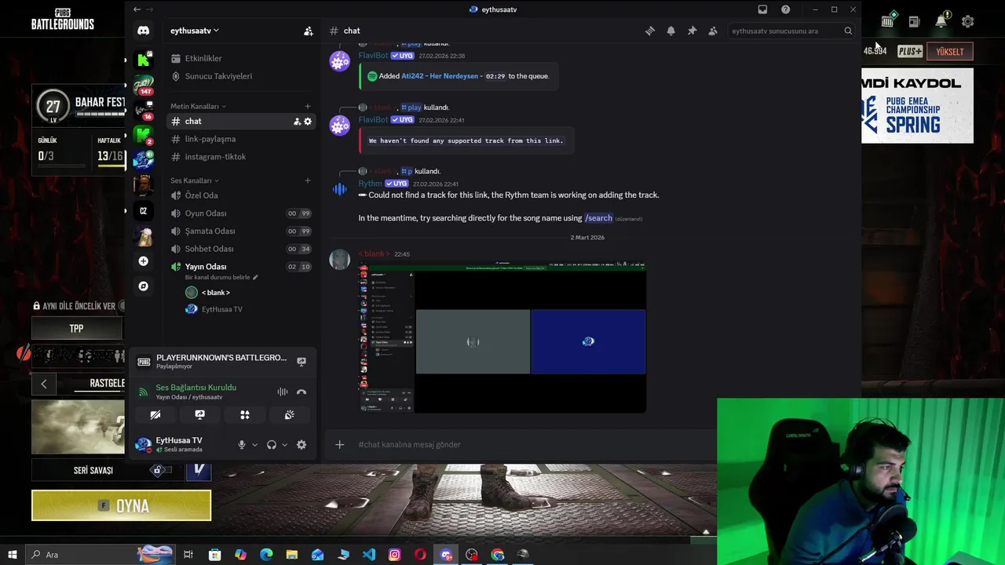Open FlaviBot profile from 22:38 message
The image size is (1005, 565).
[373, 56]
